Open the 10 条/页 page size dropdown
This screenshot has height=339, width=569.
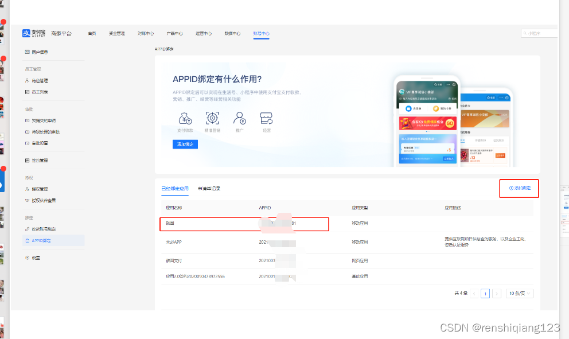pyautogui.click(x=520, y=293)
